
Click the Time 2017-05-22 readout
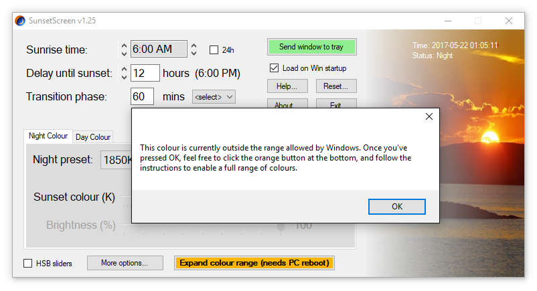(455, 45)
